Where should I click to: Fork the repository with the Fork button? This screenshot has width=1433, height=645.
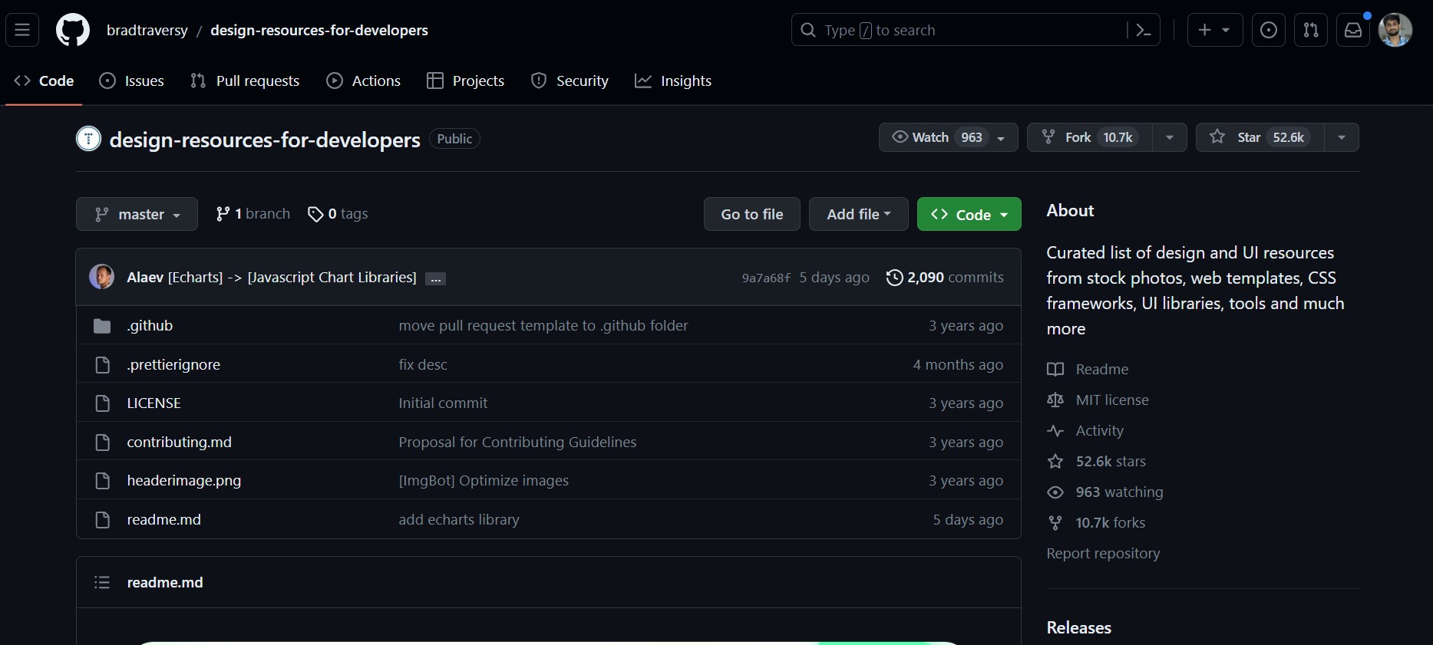1090,137
